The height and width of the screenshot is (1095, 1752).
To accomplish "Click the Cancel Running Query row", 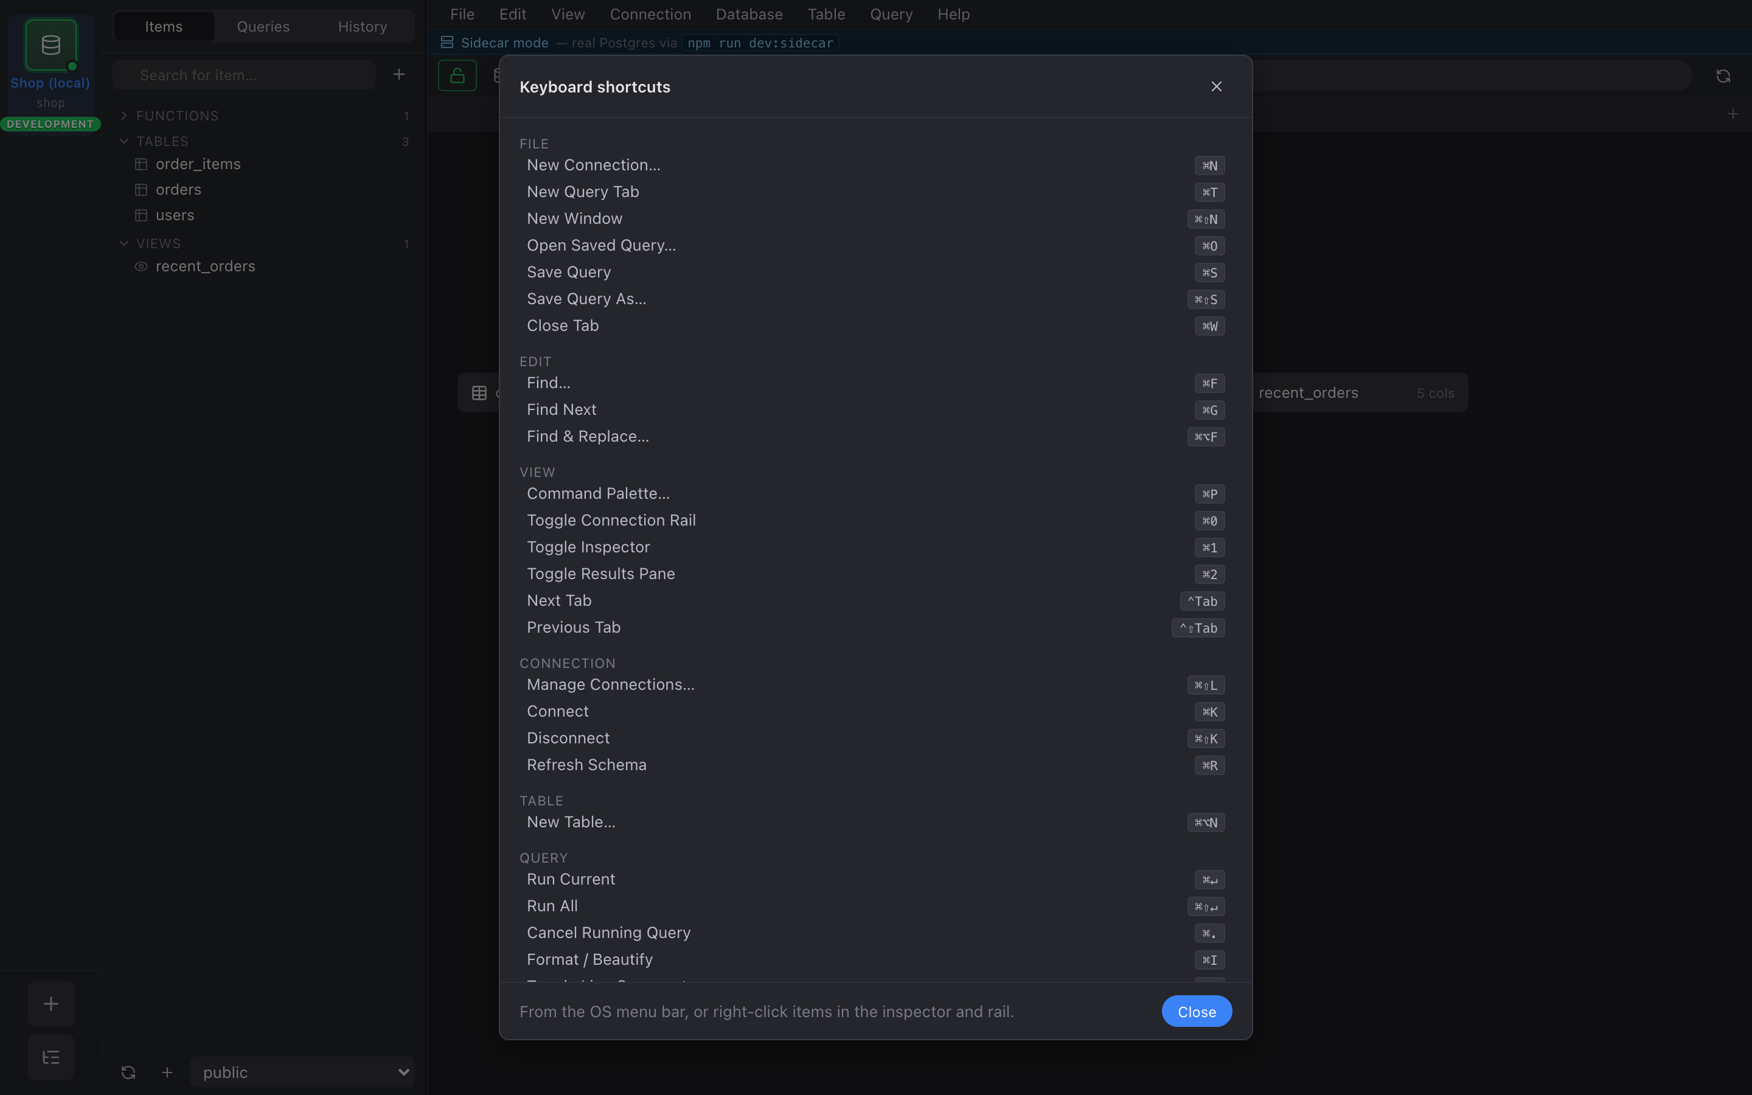I will click(x=875, y=934).
